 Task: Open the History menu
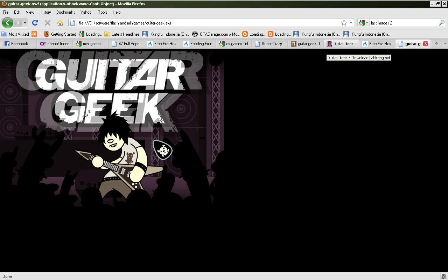click(45, 12)
